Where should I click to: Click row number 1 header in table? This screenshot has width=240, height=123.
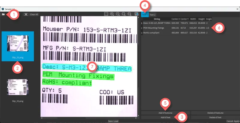coord(142,23)
